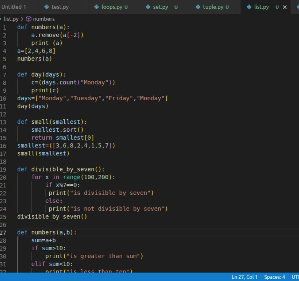Click the 'smallest.sort()' line
This screenshot has height=281, width=299.
(x=57, y=130)
